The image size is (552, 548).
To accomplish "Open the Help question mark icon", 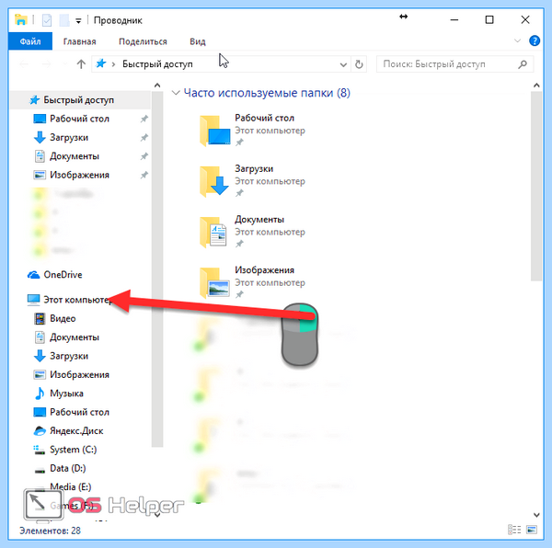I will click(534, 41).
